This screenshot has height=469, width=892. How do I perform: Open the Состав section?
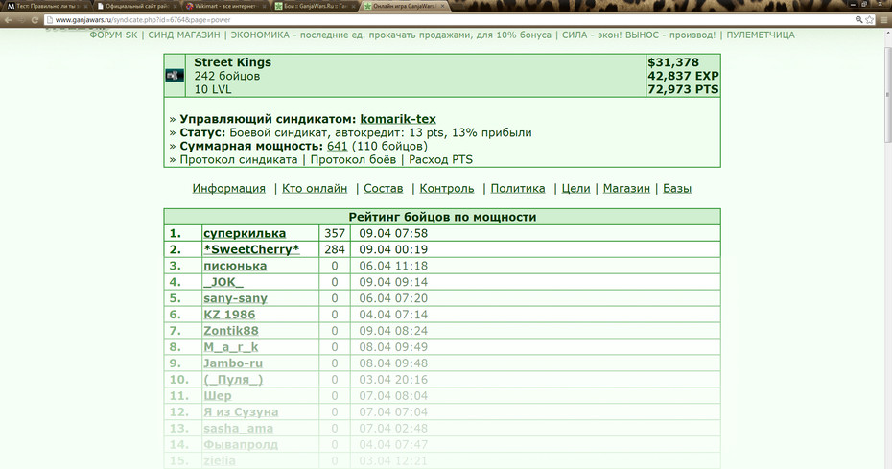[384, 188]
